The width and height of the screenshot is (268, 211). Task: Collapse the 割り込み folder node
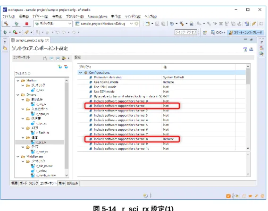(23, 99)
